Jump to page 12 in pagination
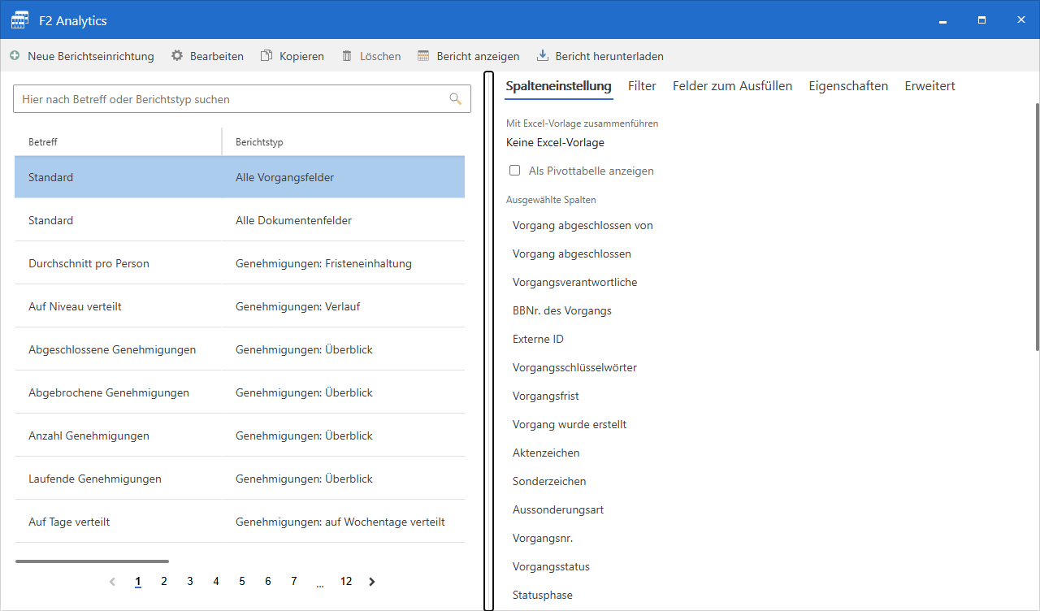1040x611 pixels. pyautogui.click(x=346, y=582)
